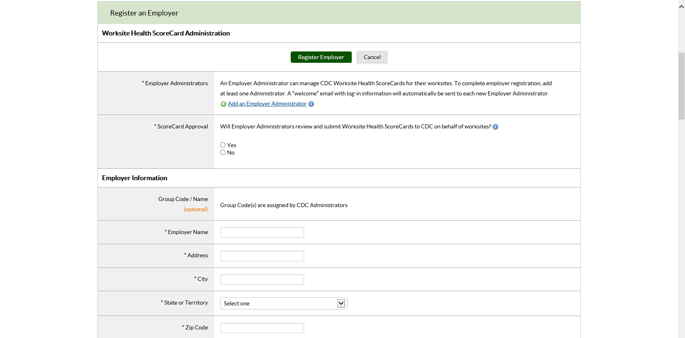This screenshot has height=338, width=685.
Task: Select Yes for ScoreCard Approval
Action: tap(223, 145)
